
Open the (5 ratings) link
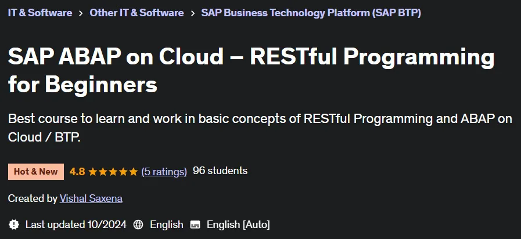tap(164, 172)
